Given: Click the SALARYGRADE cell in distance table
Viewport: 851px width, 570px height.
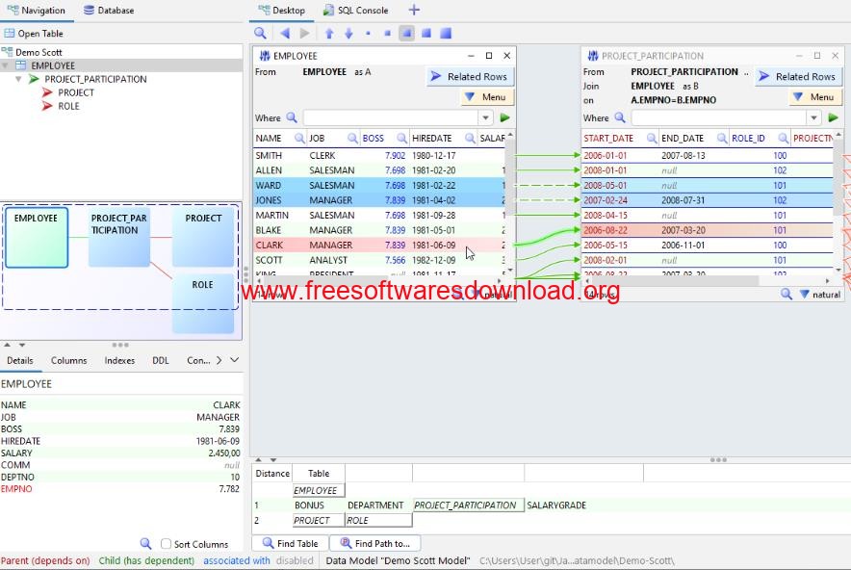Looking at the screenshot, I should [x=556, y=505].
